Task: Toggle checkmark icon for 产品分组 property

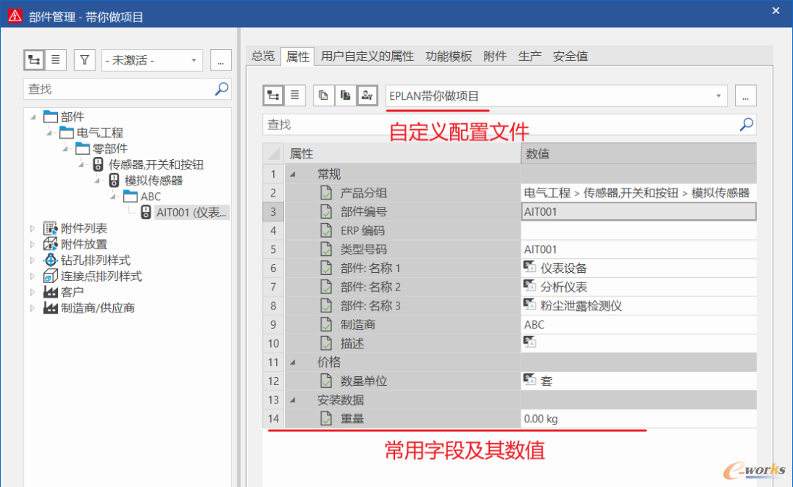Action: 326,192
